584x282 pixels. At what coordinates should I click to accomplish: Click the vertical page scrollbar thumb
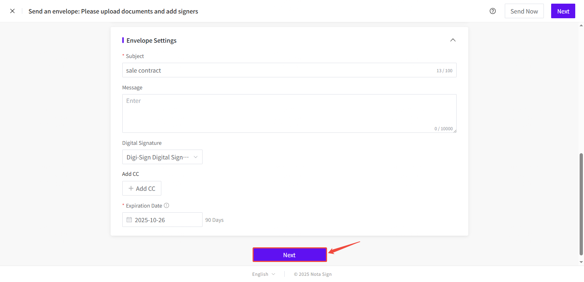(581, 204)
